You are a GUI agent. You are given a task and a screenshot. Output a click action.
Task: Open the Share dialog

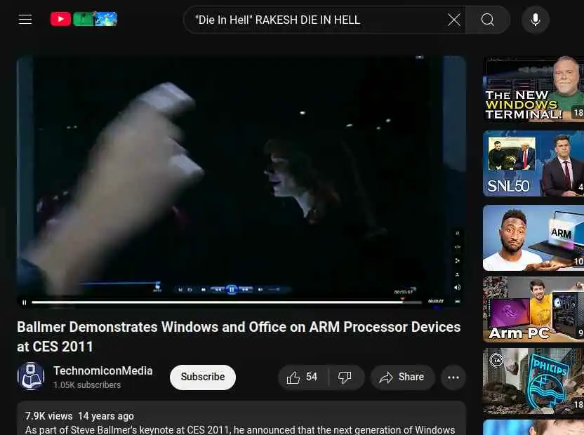point(402,377)
